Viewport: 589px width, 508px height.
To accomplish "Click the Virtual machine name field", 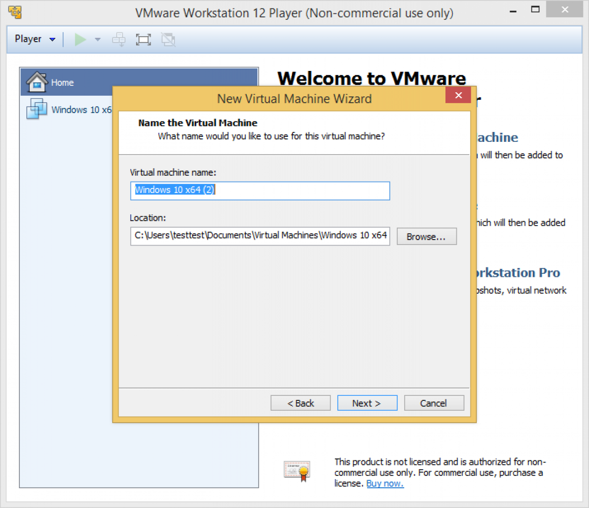I will pos(260,190).
